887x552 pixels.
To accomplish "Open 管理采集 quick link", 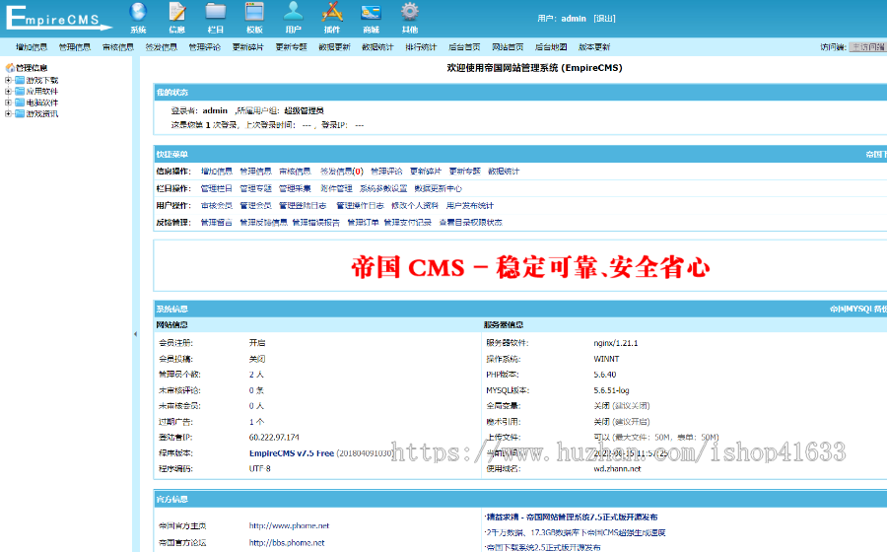I will click(295, 188).
